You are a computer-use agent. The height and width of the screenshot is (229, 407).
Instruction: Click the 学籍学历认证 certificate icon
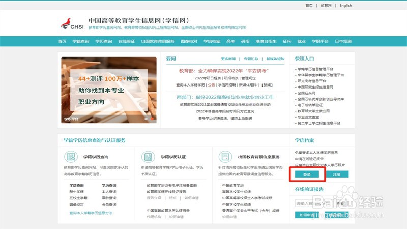coord(148,157)
